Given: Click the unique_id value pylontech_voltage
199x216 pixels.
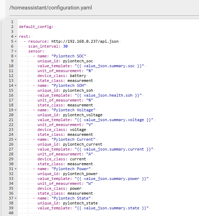Looking at the screenshot, I should [82, 115].
